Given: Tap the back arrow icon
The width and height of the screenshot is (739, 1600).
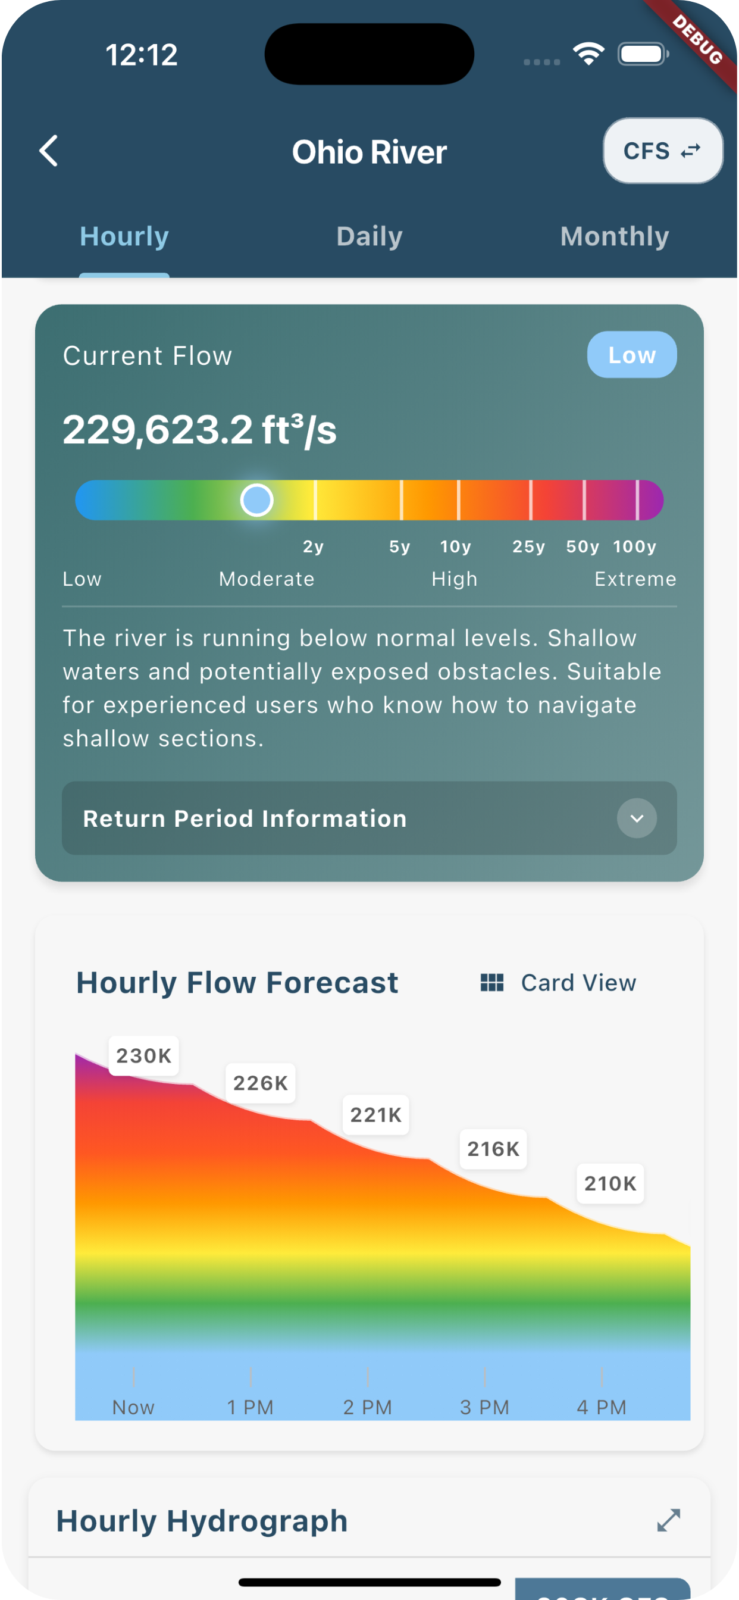Looking at the screenshot, I should [x=48, y=151].
